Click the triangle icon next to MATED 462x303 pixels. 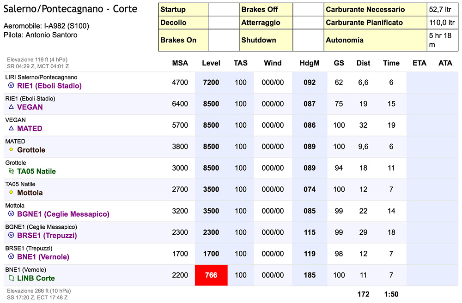click(x=11, y=128)
